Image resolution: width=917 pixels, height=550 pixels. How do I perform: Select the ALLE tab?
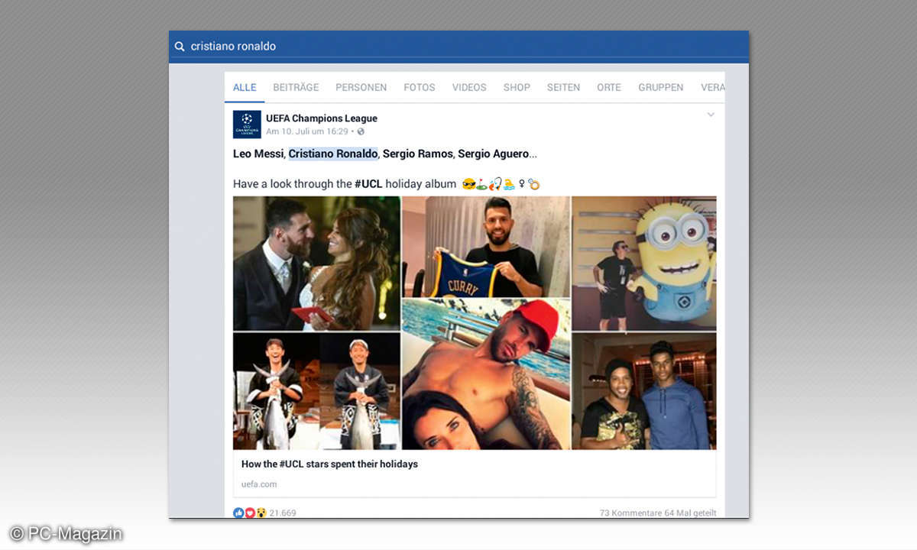pyautogui.click(x=245, y=88)
